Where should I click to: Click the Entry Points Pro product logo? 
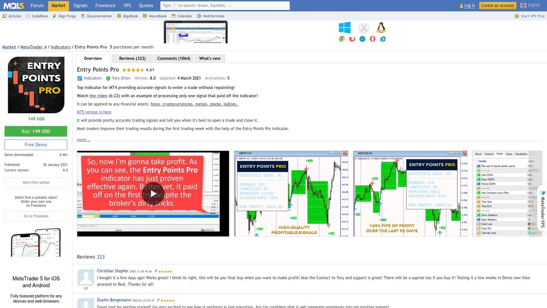(x=36, y=85)
